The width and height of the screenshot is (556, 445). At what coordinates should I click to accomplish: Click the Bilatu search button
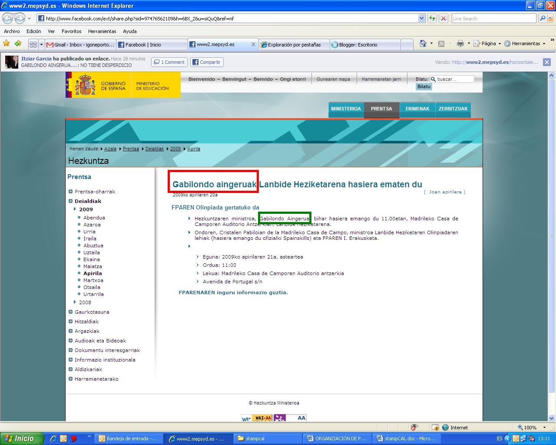(x=424, y=86)
